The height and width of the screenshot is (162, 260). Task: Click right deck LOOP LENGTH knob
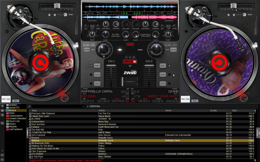click(145, 24)
